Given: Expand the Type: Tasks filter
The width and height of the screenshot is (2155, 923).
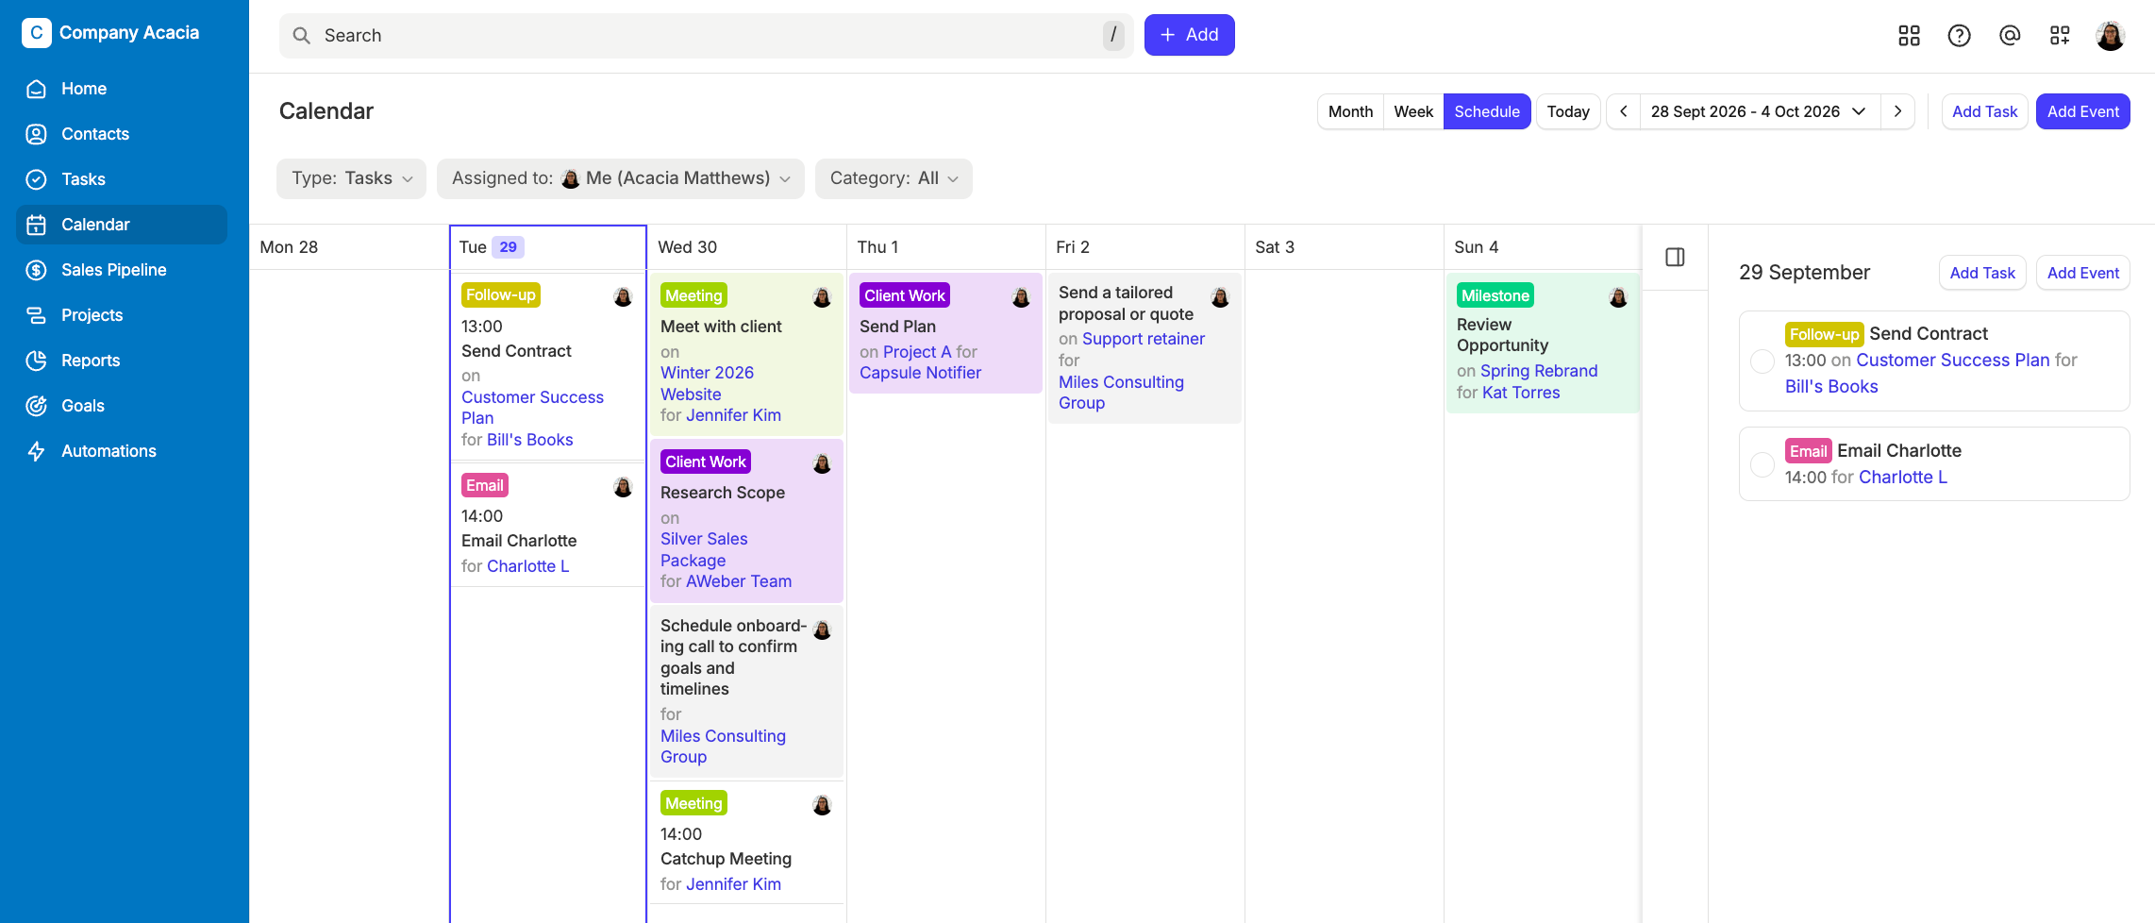Looking at the screenshot, I should pyautogui.click(x=351, y=178).
